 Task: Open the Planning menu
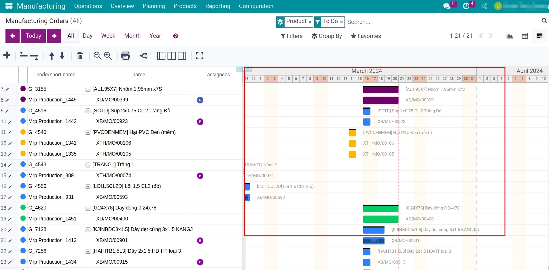(154, 6)
